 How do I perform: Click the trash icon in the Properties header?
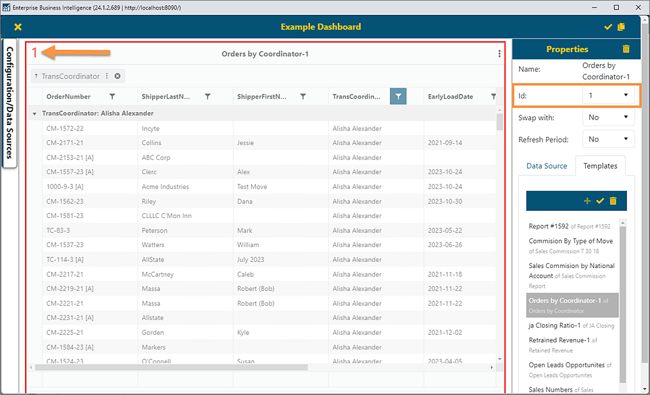pos(625,49)
